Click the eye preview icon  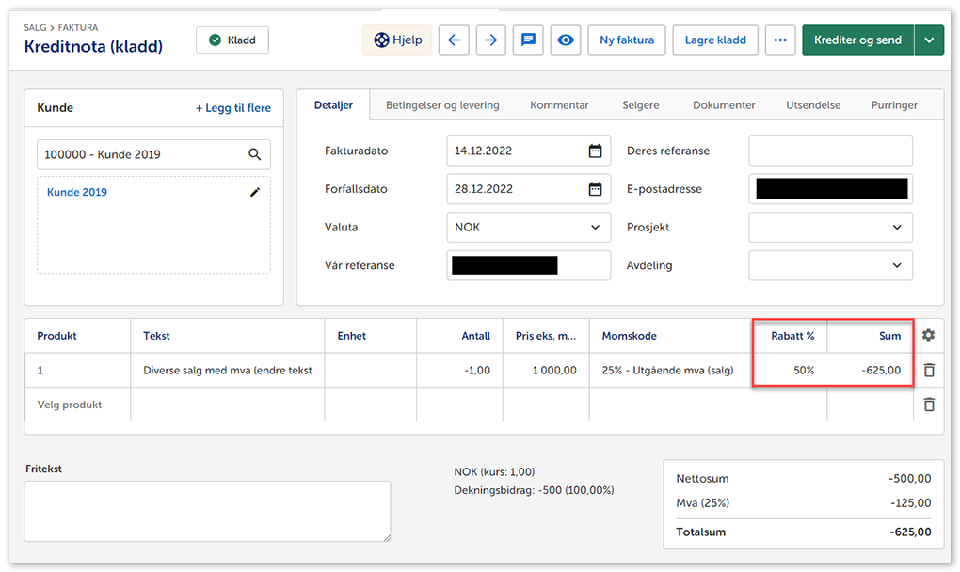[565, 40]
